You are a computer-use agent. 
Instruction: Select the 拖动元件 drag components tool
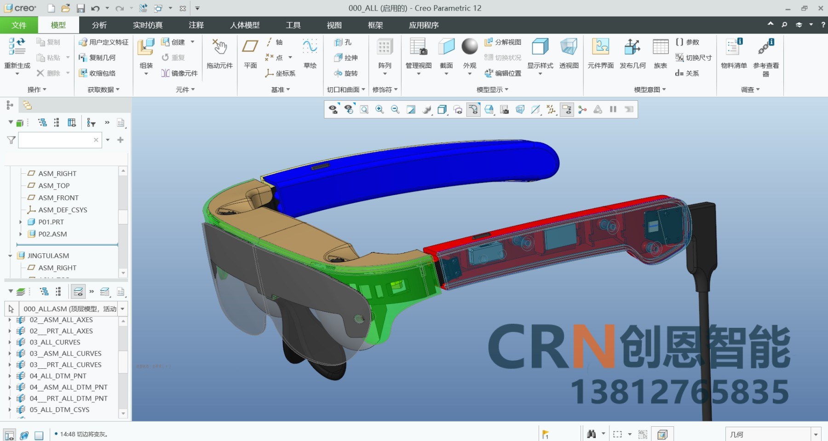[x=219, y=53]
